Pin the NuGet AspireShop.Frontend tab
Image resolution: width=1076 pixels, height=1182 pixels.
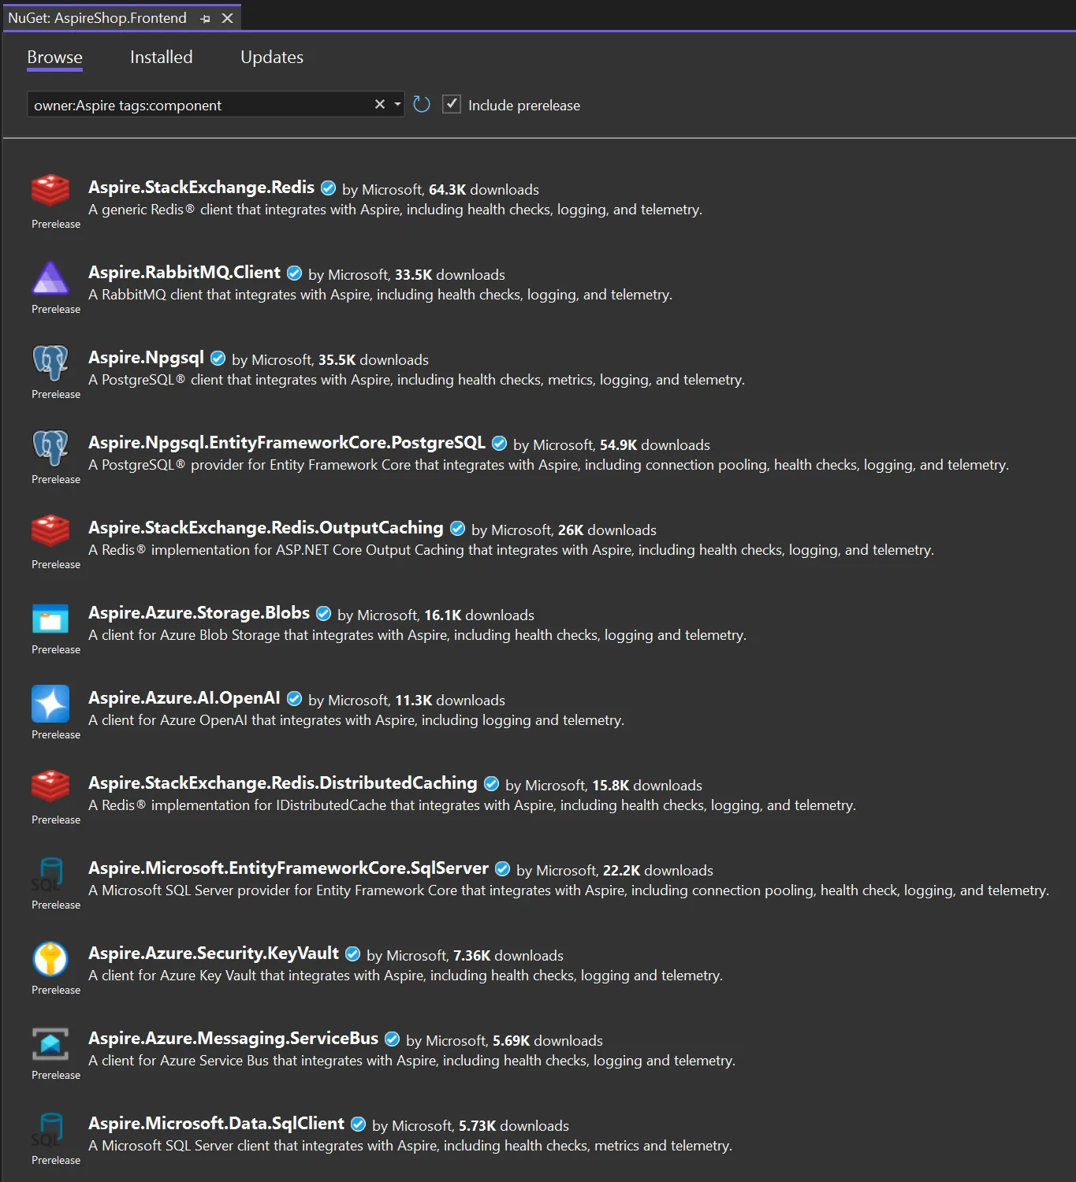click(204, 17)
